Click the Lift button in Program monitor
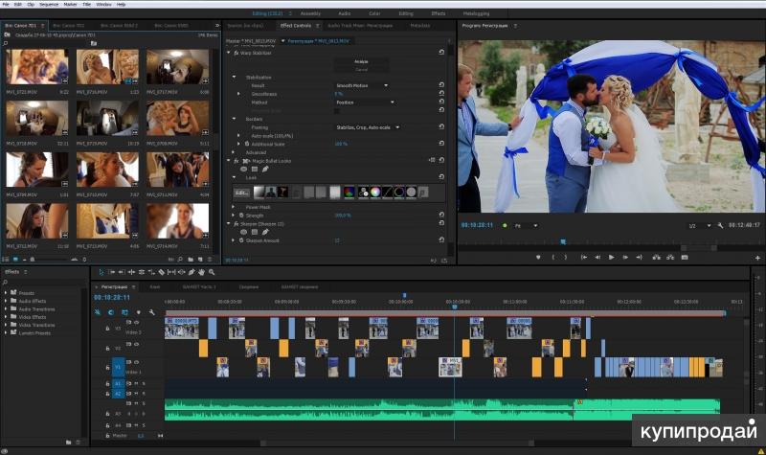 657,257
